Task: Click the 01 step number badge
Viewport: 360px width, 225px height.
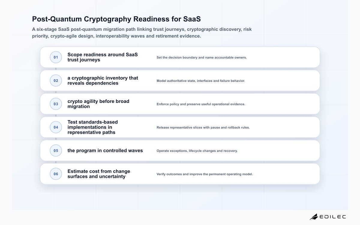Action: tap(56, 57)
